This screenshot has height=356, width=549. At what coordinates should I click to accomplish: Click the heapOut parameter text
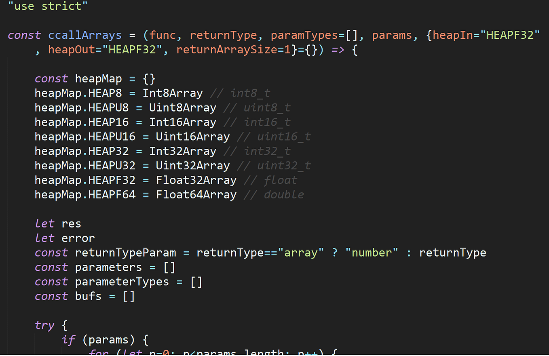click(71, 49)
